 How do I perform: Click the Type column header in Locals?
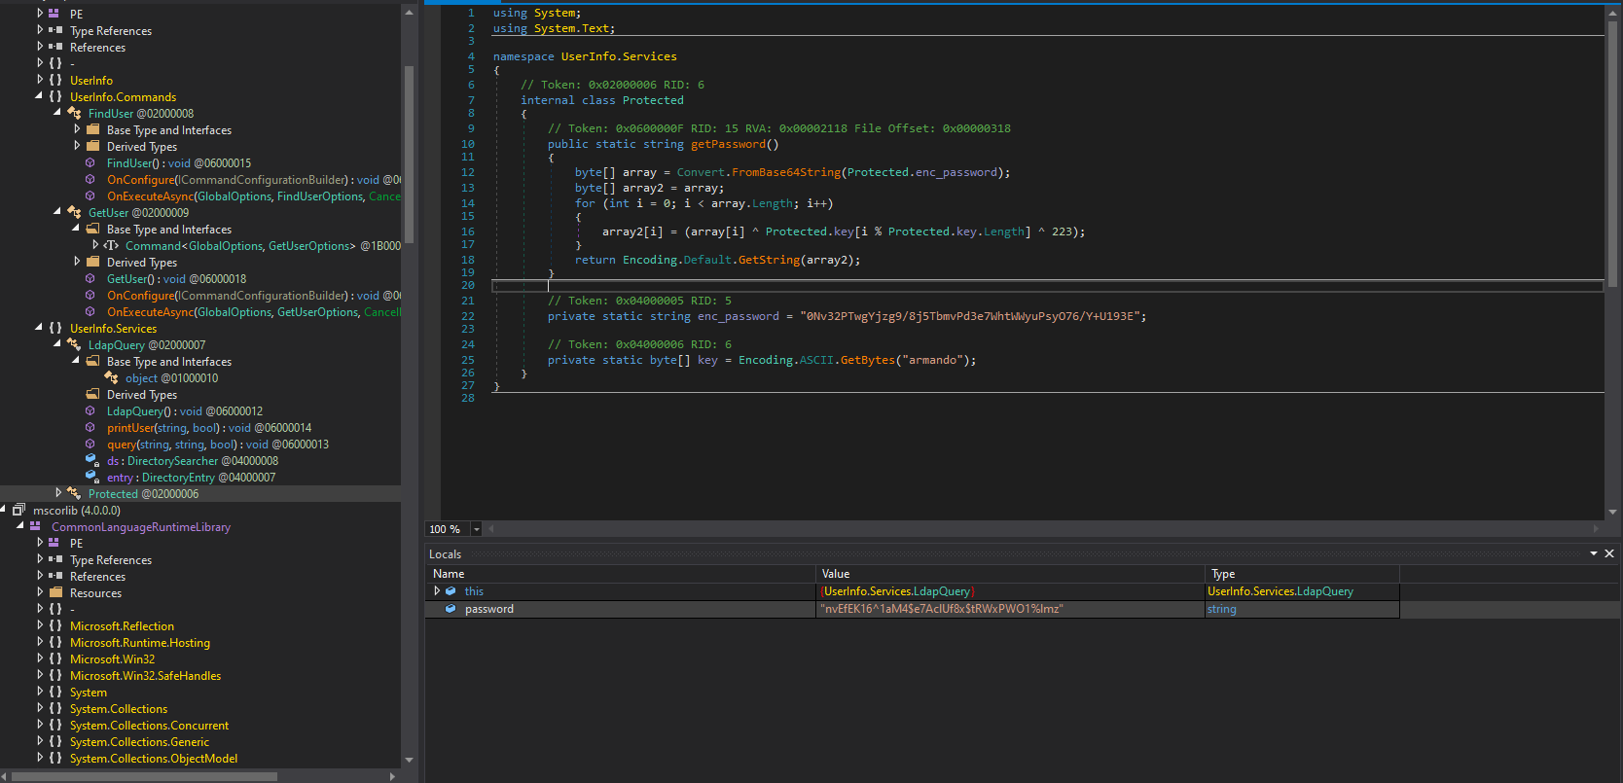coord(1223,574)
